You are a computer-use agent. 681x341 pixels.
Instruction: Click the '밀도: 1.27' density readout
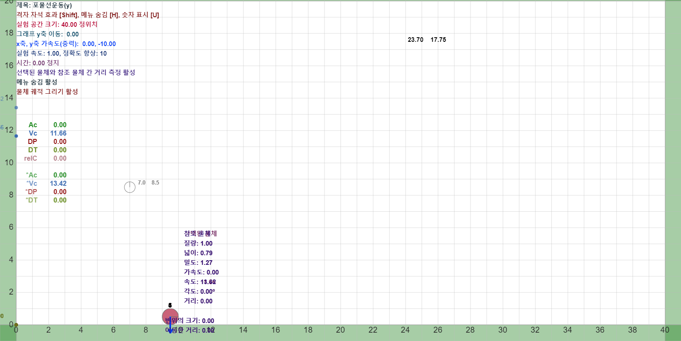coord(198,262)
